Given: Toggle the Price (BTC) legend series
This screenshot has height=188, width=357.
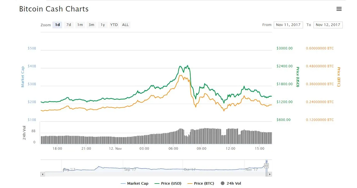Looking at the screenshot, I should (x=200, y=184).
